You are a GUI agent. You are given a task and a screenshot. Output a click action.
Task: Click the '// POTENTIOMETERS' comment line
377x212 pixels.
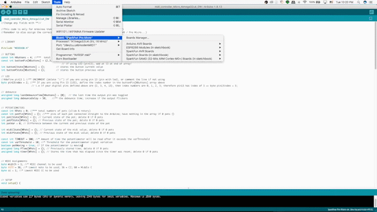[13, 108]
